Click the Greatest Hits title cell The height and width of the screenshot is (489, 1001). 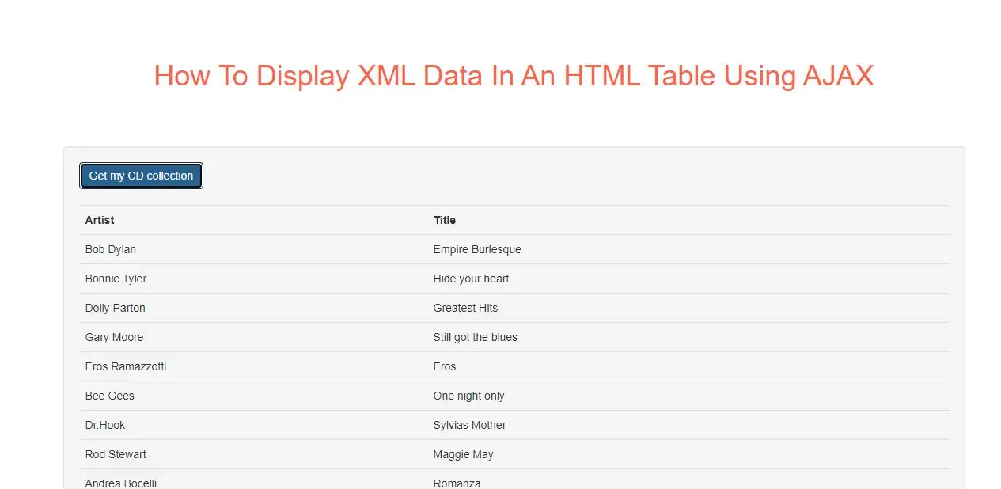[465, 308]
